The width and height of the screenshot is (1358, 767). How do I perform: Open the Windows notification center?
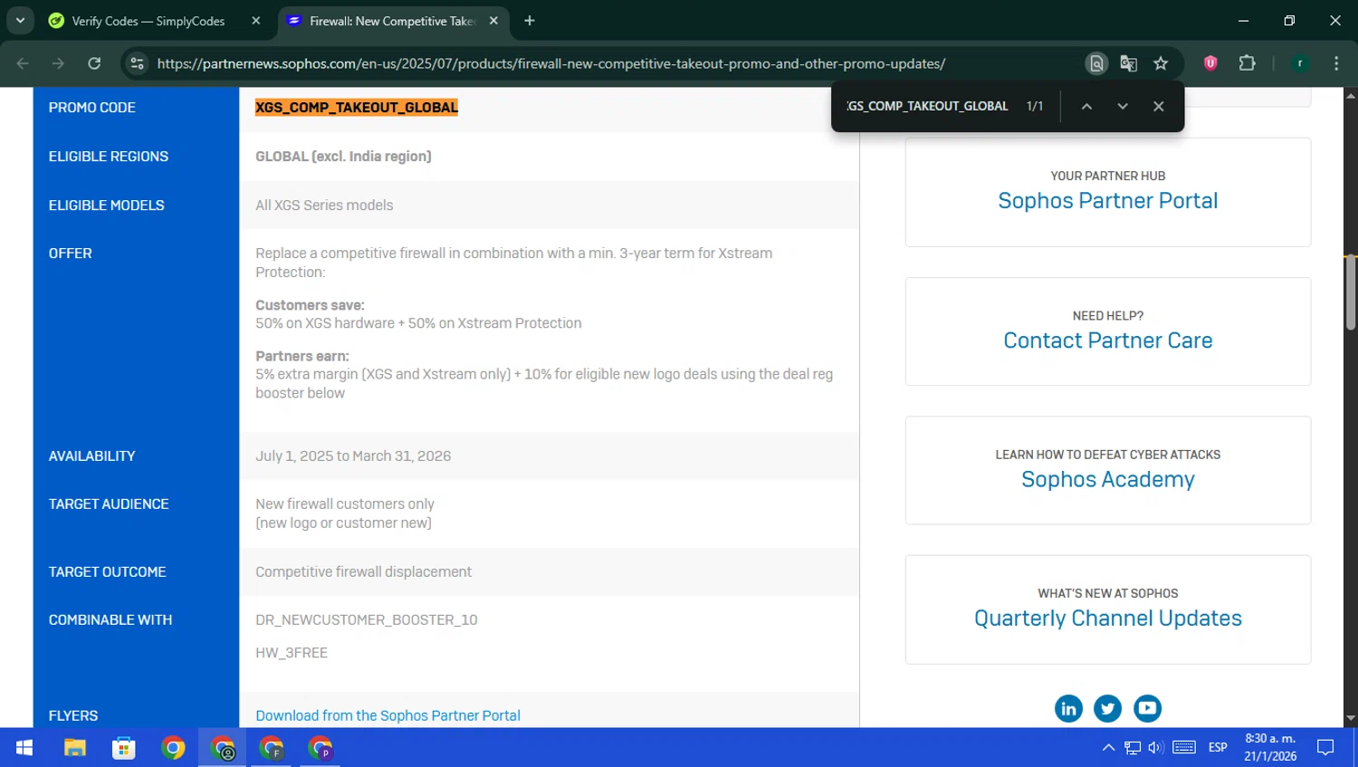[1325, 748]
